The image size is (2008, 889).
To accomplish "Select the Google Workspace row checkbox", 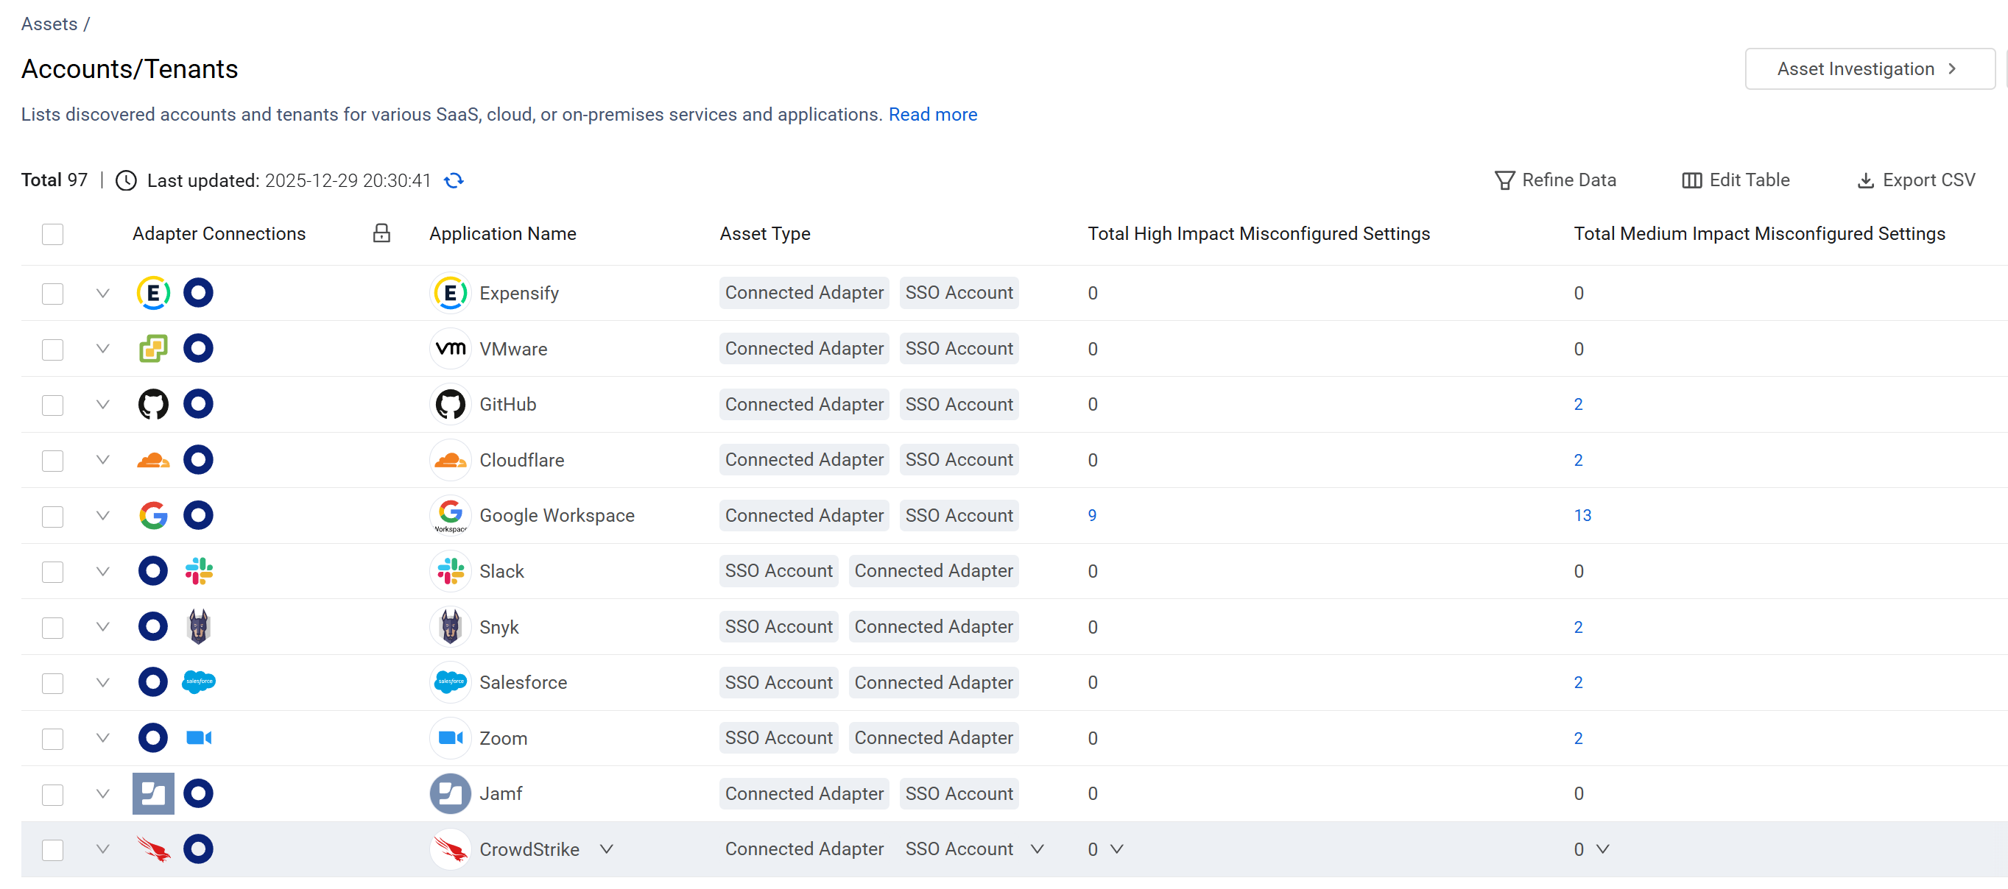I will [52, 516].
